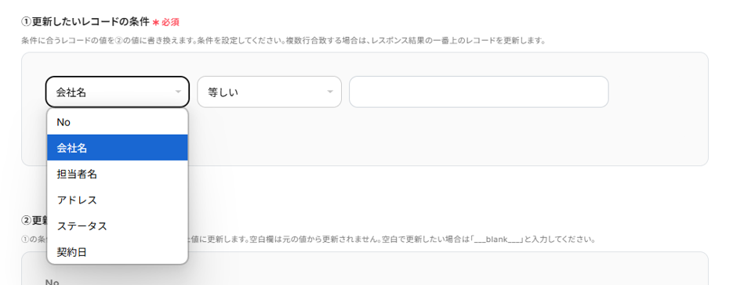The width and height of the screenshot is (755, 285).
Task: Click the empty condition value input field
Action: (x=478, y=92)
